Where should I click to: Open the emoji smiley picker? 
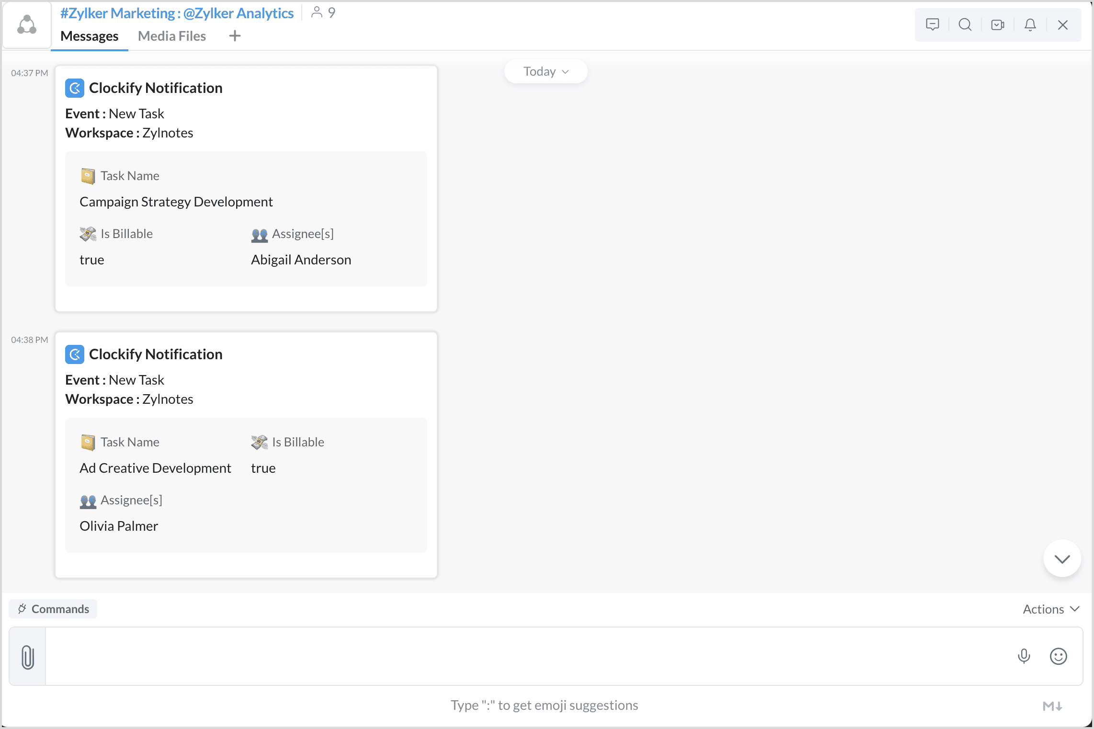tap(1058, 656)
